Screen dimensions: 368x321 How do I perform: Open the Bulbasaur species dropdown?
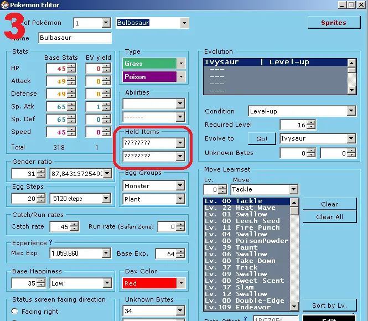tap(184, 23)
